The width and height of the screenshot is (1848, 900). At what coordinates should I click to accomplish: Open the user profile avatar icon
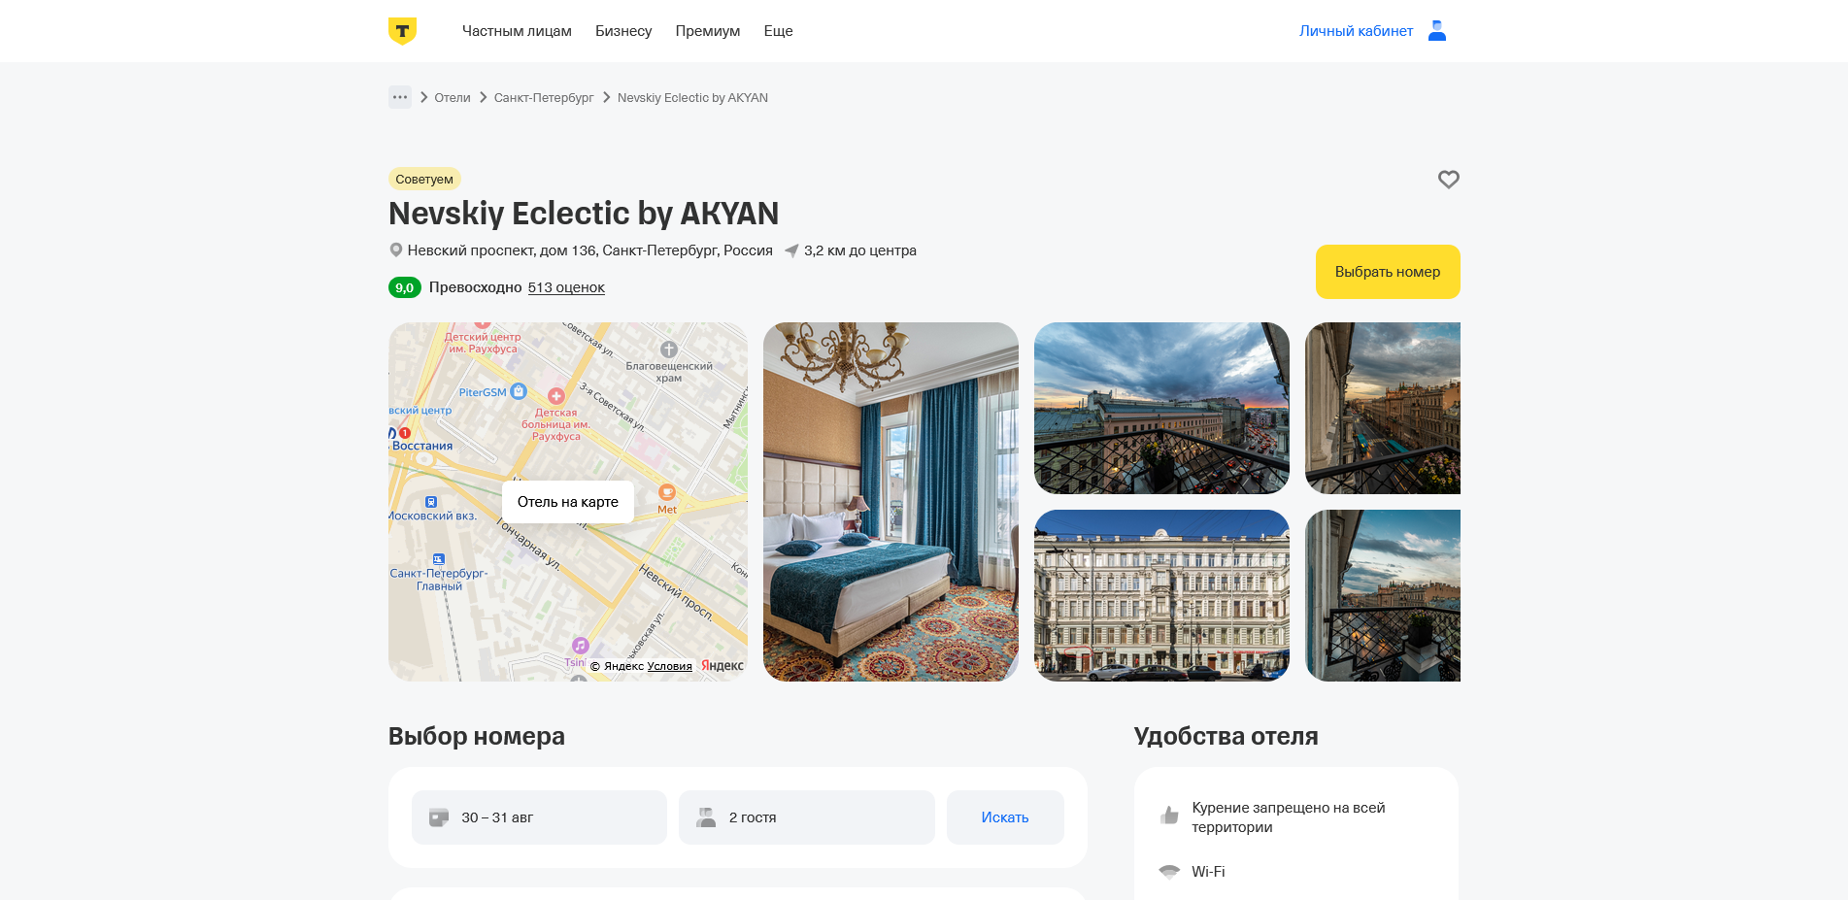[1437, 31]
